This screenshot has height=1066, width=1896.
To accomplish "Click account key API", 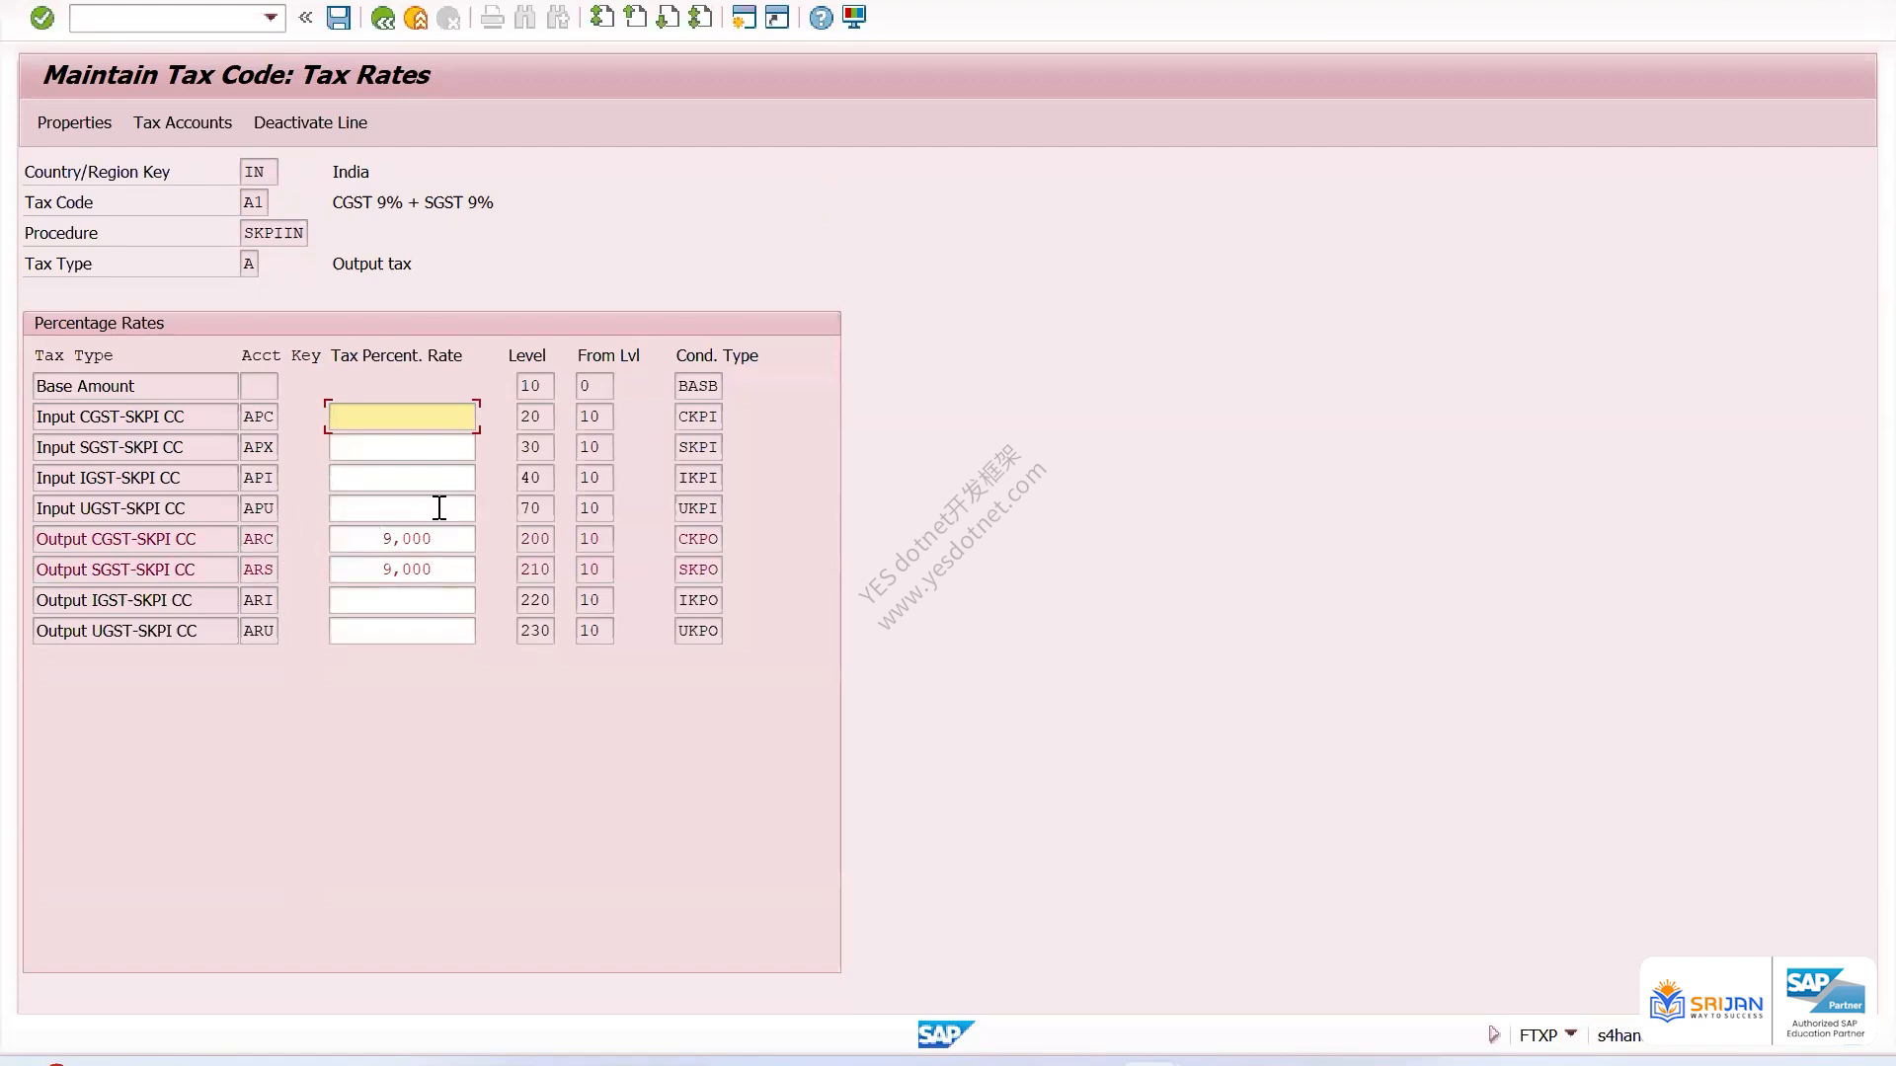I will (259, 478).
